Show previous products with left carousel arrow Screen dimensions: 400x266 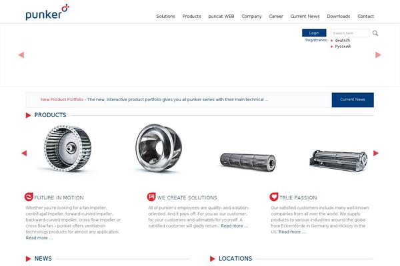24,153
